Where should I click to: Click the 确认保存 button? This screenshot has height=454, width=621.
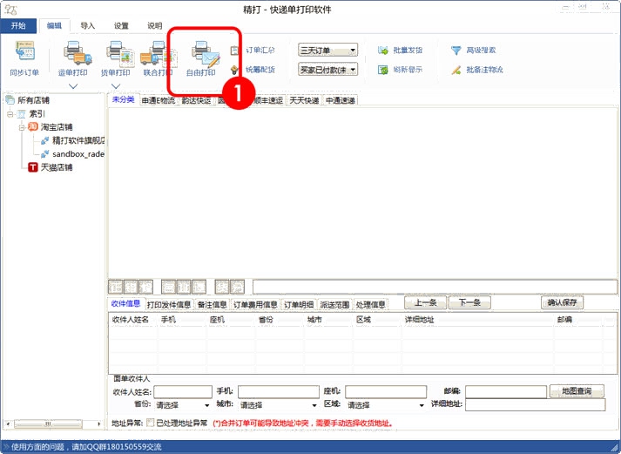(562, 302)
